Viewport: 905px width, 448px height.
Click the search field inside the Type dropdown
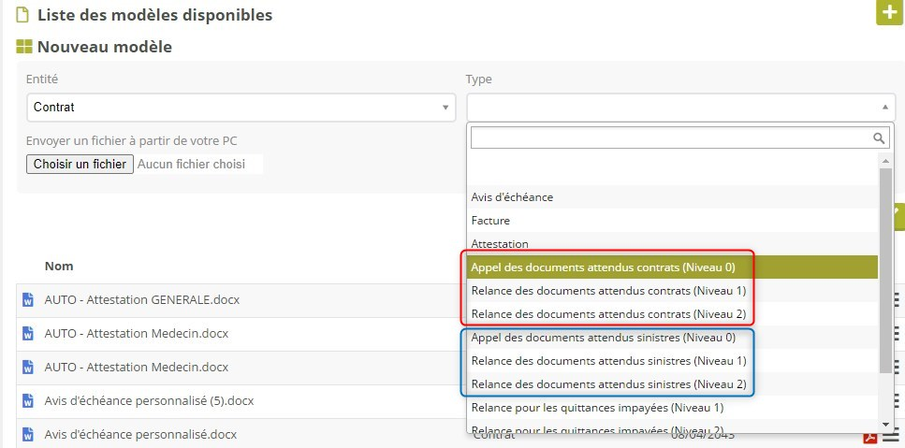coord(670,138)
